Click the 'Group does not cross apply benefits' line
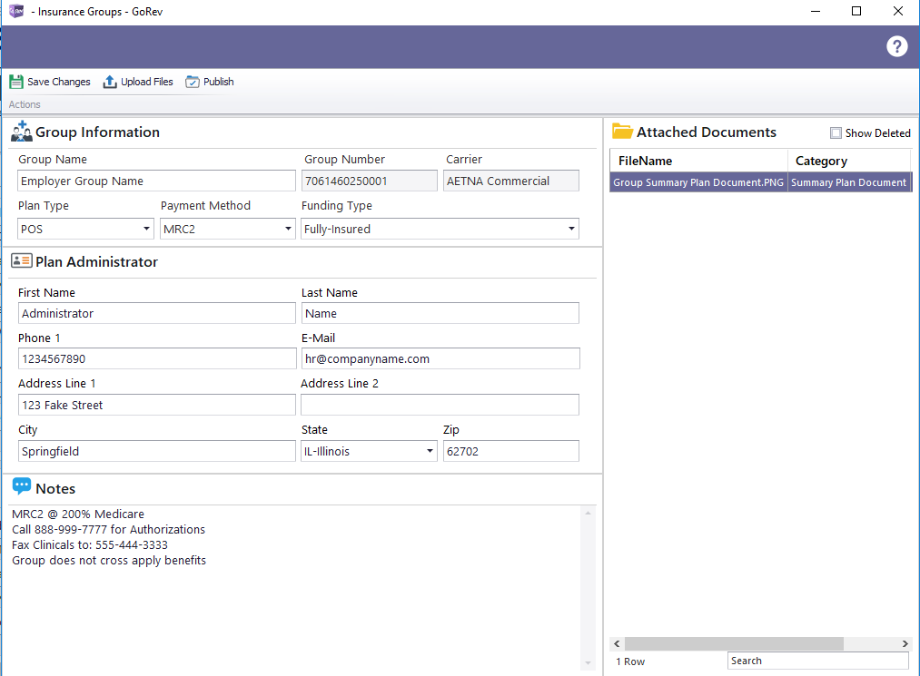This screenshot has height=676, width=920. [x=109, y=561]
